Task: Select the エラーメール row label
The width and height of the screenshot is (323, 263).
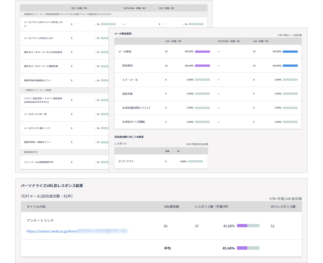Action: click(x=130, y=80)
